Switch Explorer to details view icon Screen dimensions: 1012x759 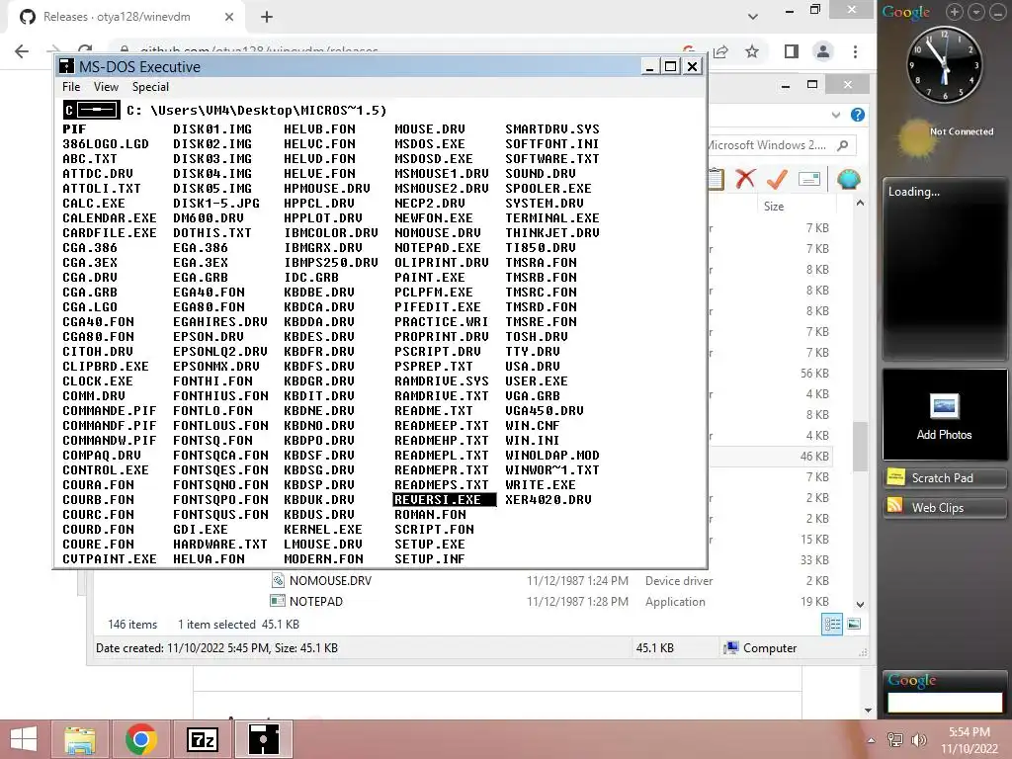[x=832, y=625]
